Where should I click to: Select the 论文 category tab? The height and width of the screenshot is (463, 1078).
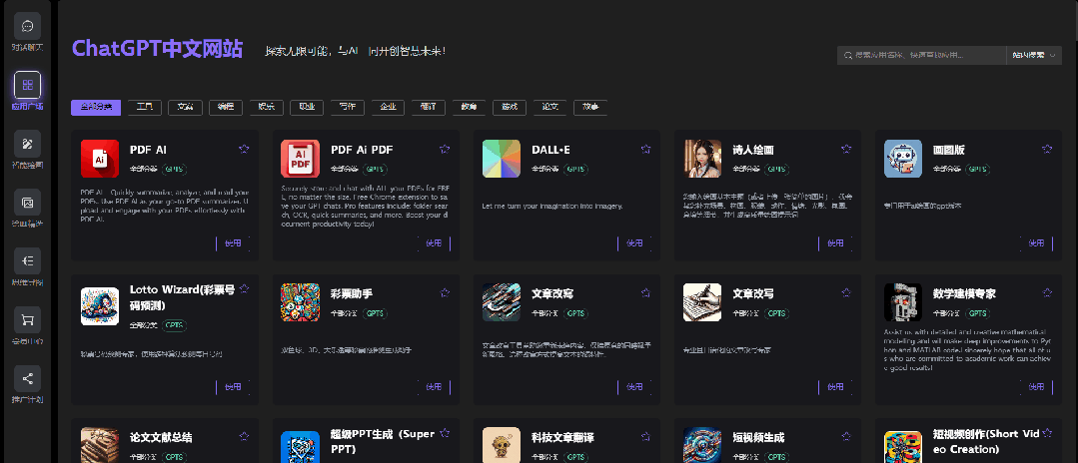[x=550, y=107]
